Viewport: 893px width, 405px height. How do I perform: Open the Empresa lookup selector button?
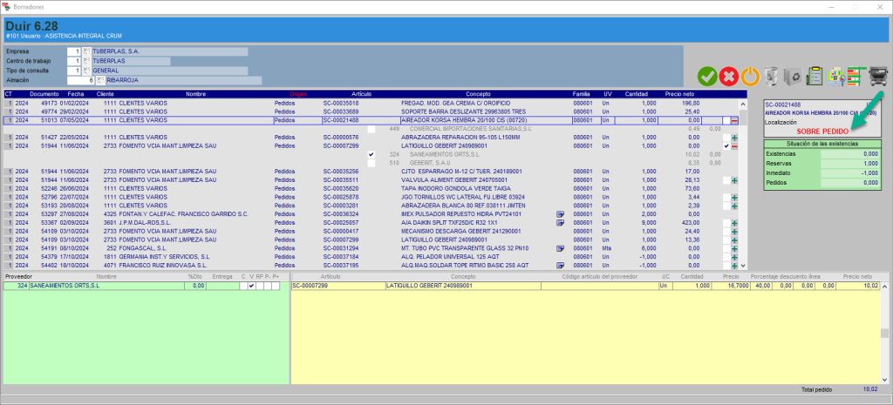click(86, 51)
